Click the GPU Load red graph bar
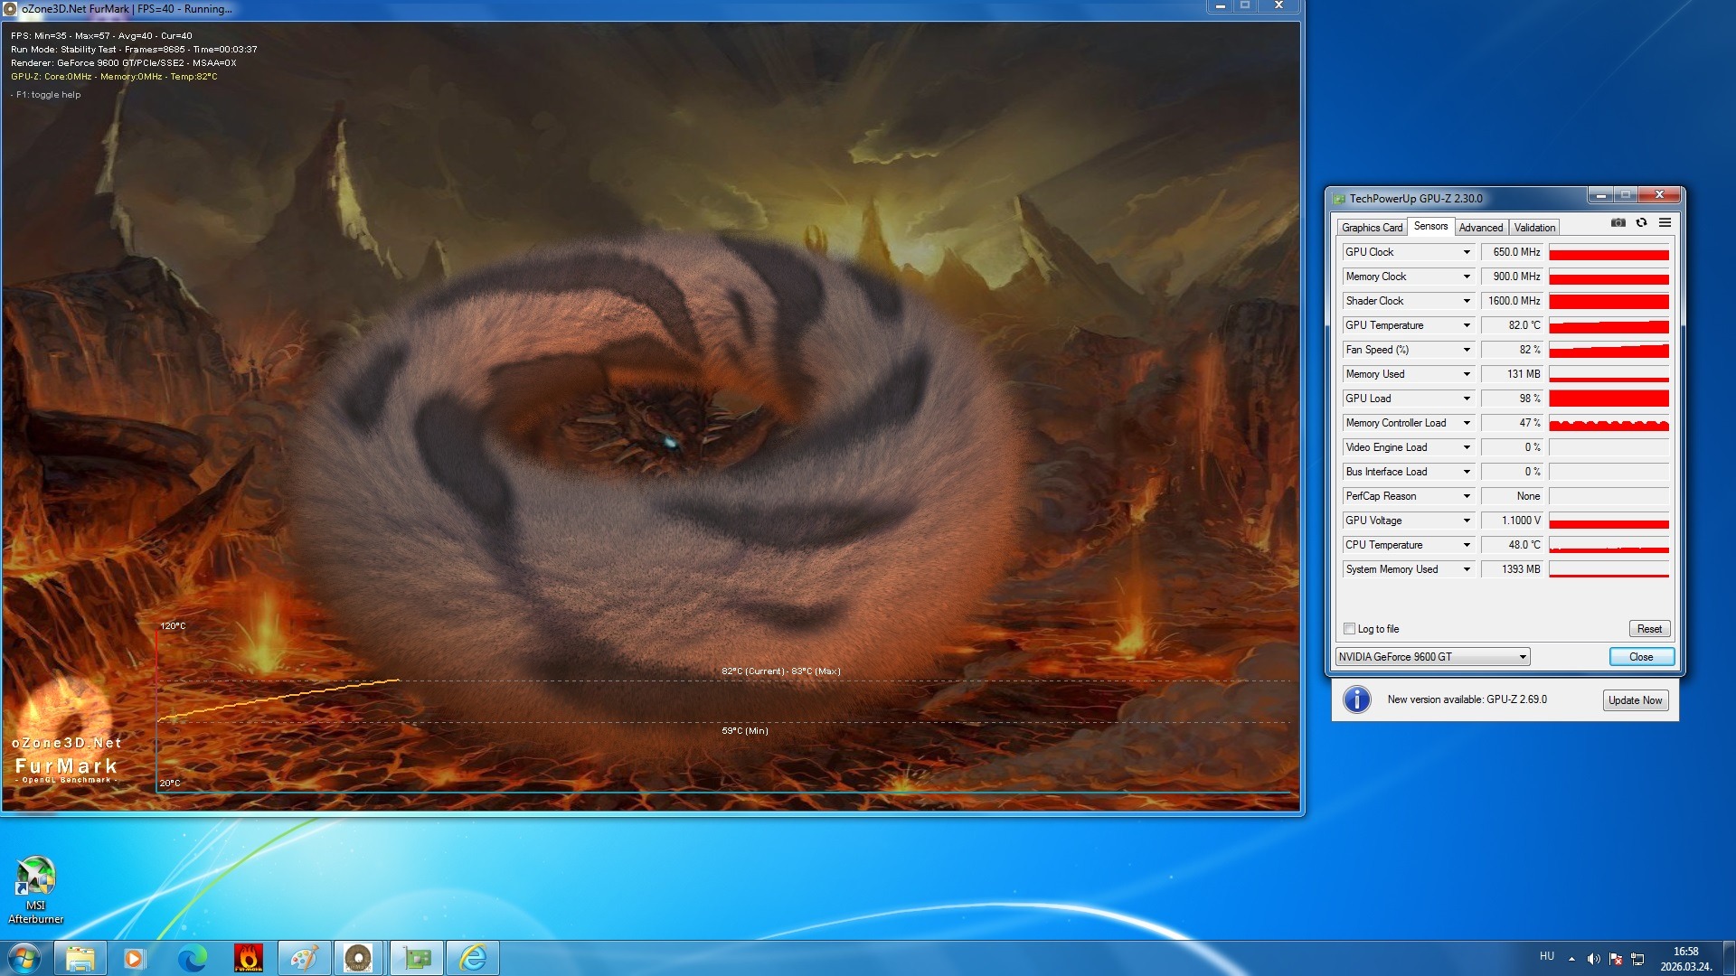This screenshot has height=976, width=1736. [1609, 399]
